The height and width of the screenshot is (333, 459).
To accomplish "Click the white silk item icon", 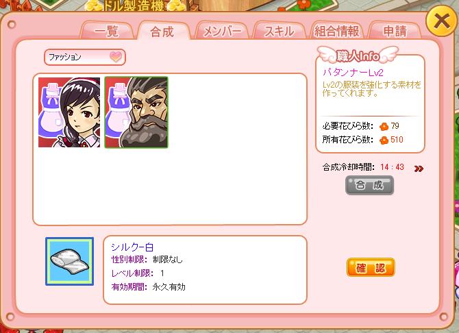I will [70, 261].
